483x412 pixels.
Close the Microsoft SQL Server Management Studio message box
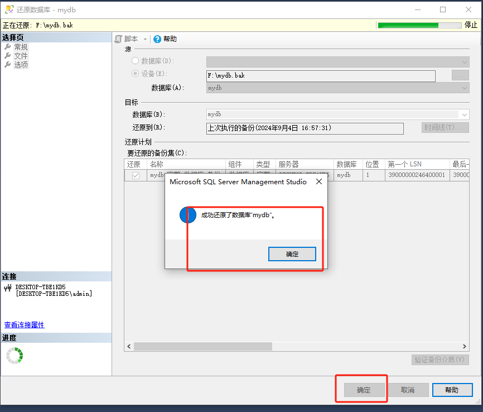319,181
